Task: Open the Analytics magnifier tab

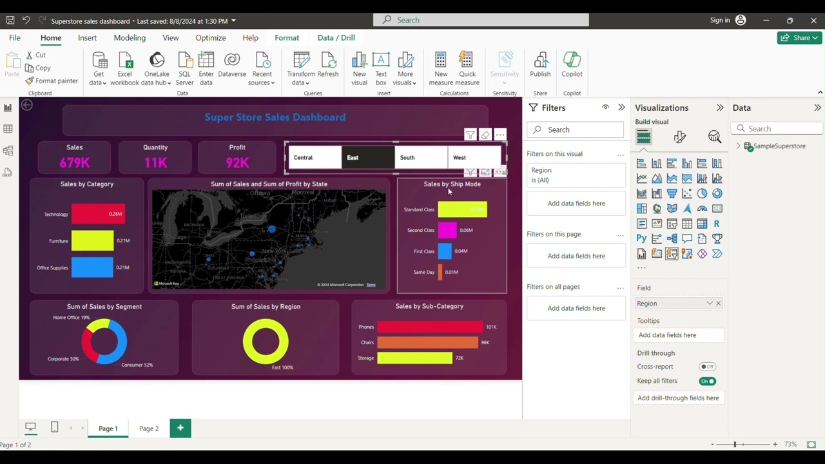Action: pos(714,137)
